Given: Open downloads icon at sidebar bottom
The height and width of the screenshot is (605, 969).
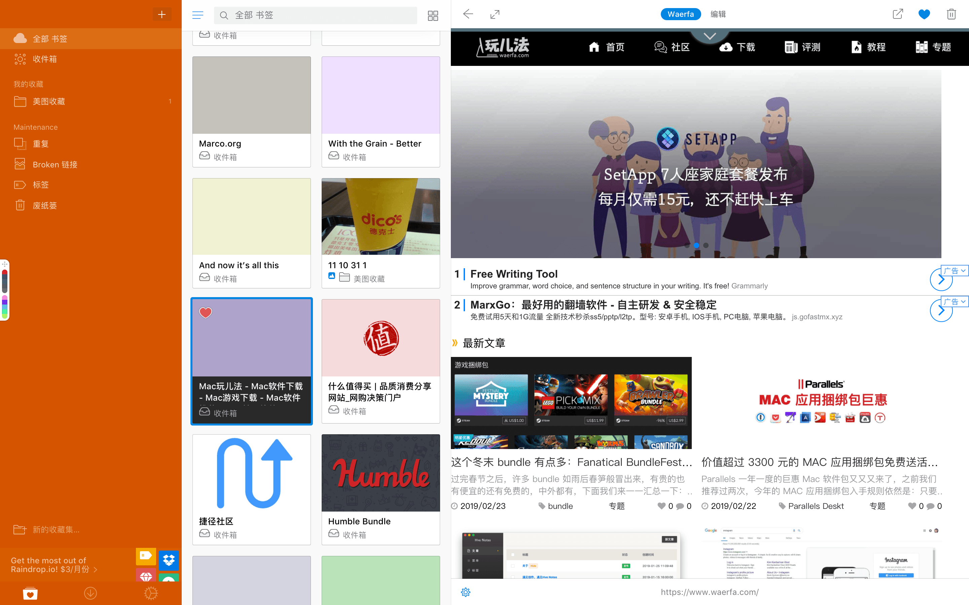Looking at the screenshot, I should [91, 593].
